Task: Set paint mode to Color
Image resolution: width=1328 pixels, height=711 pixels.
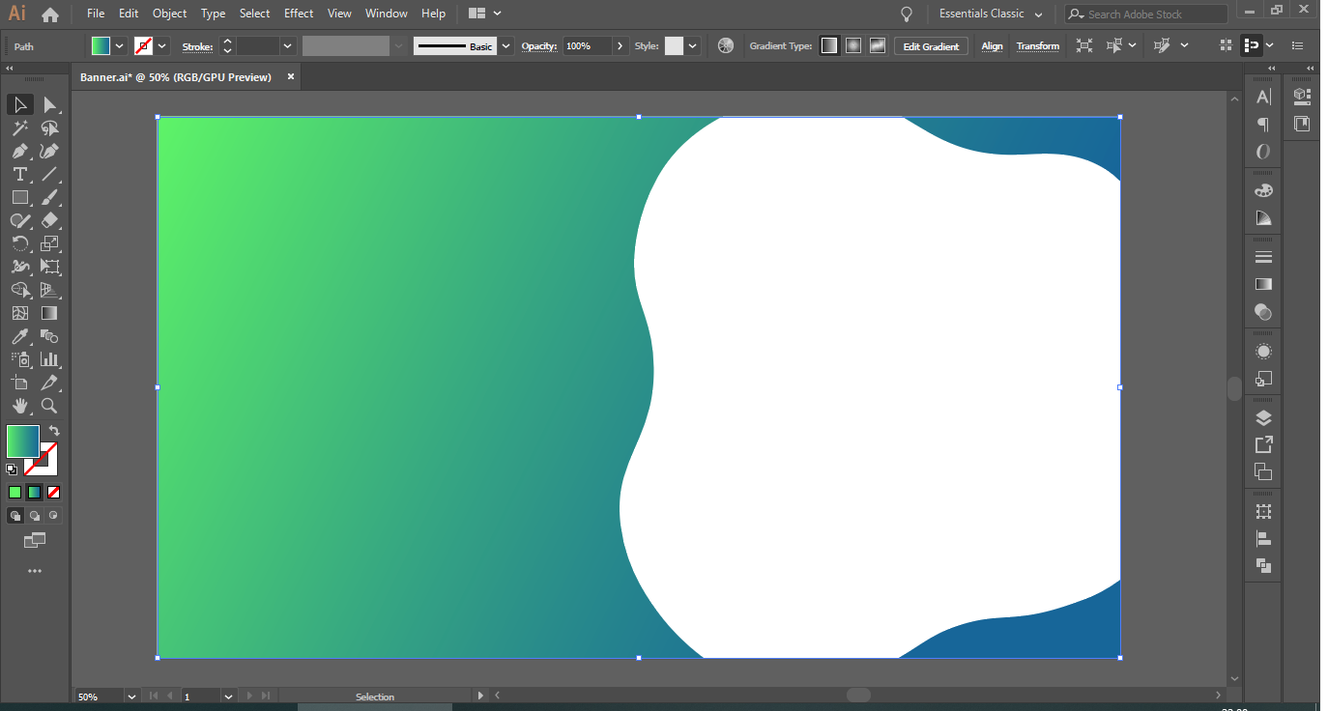Action: tap(14, 492)
